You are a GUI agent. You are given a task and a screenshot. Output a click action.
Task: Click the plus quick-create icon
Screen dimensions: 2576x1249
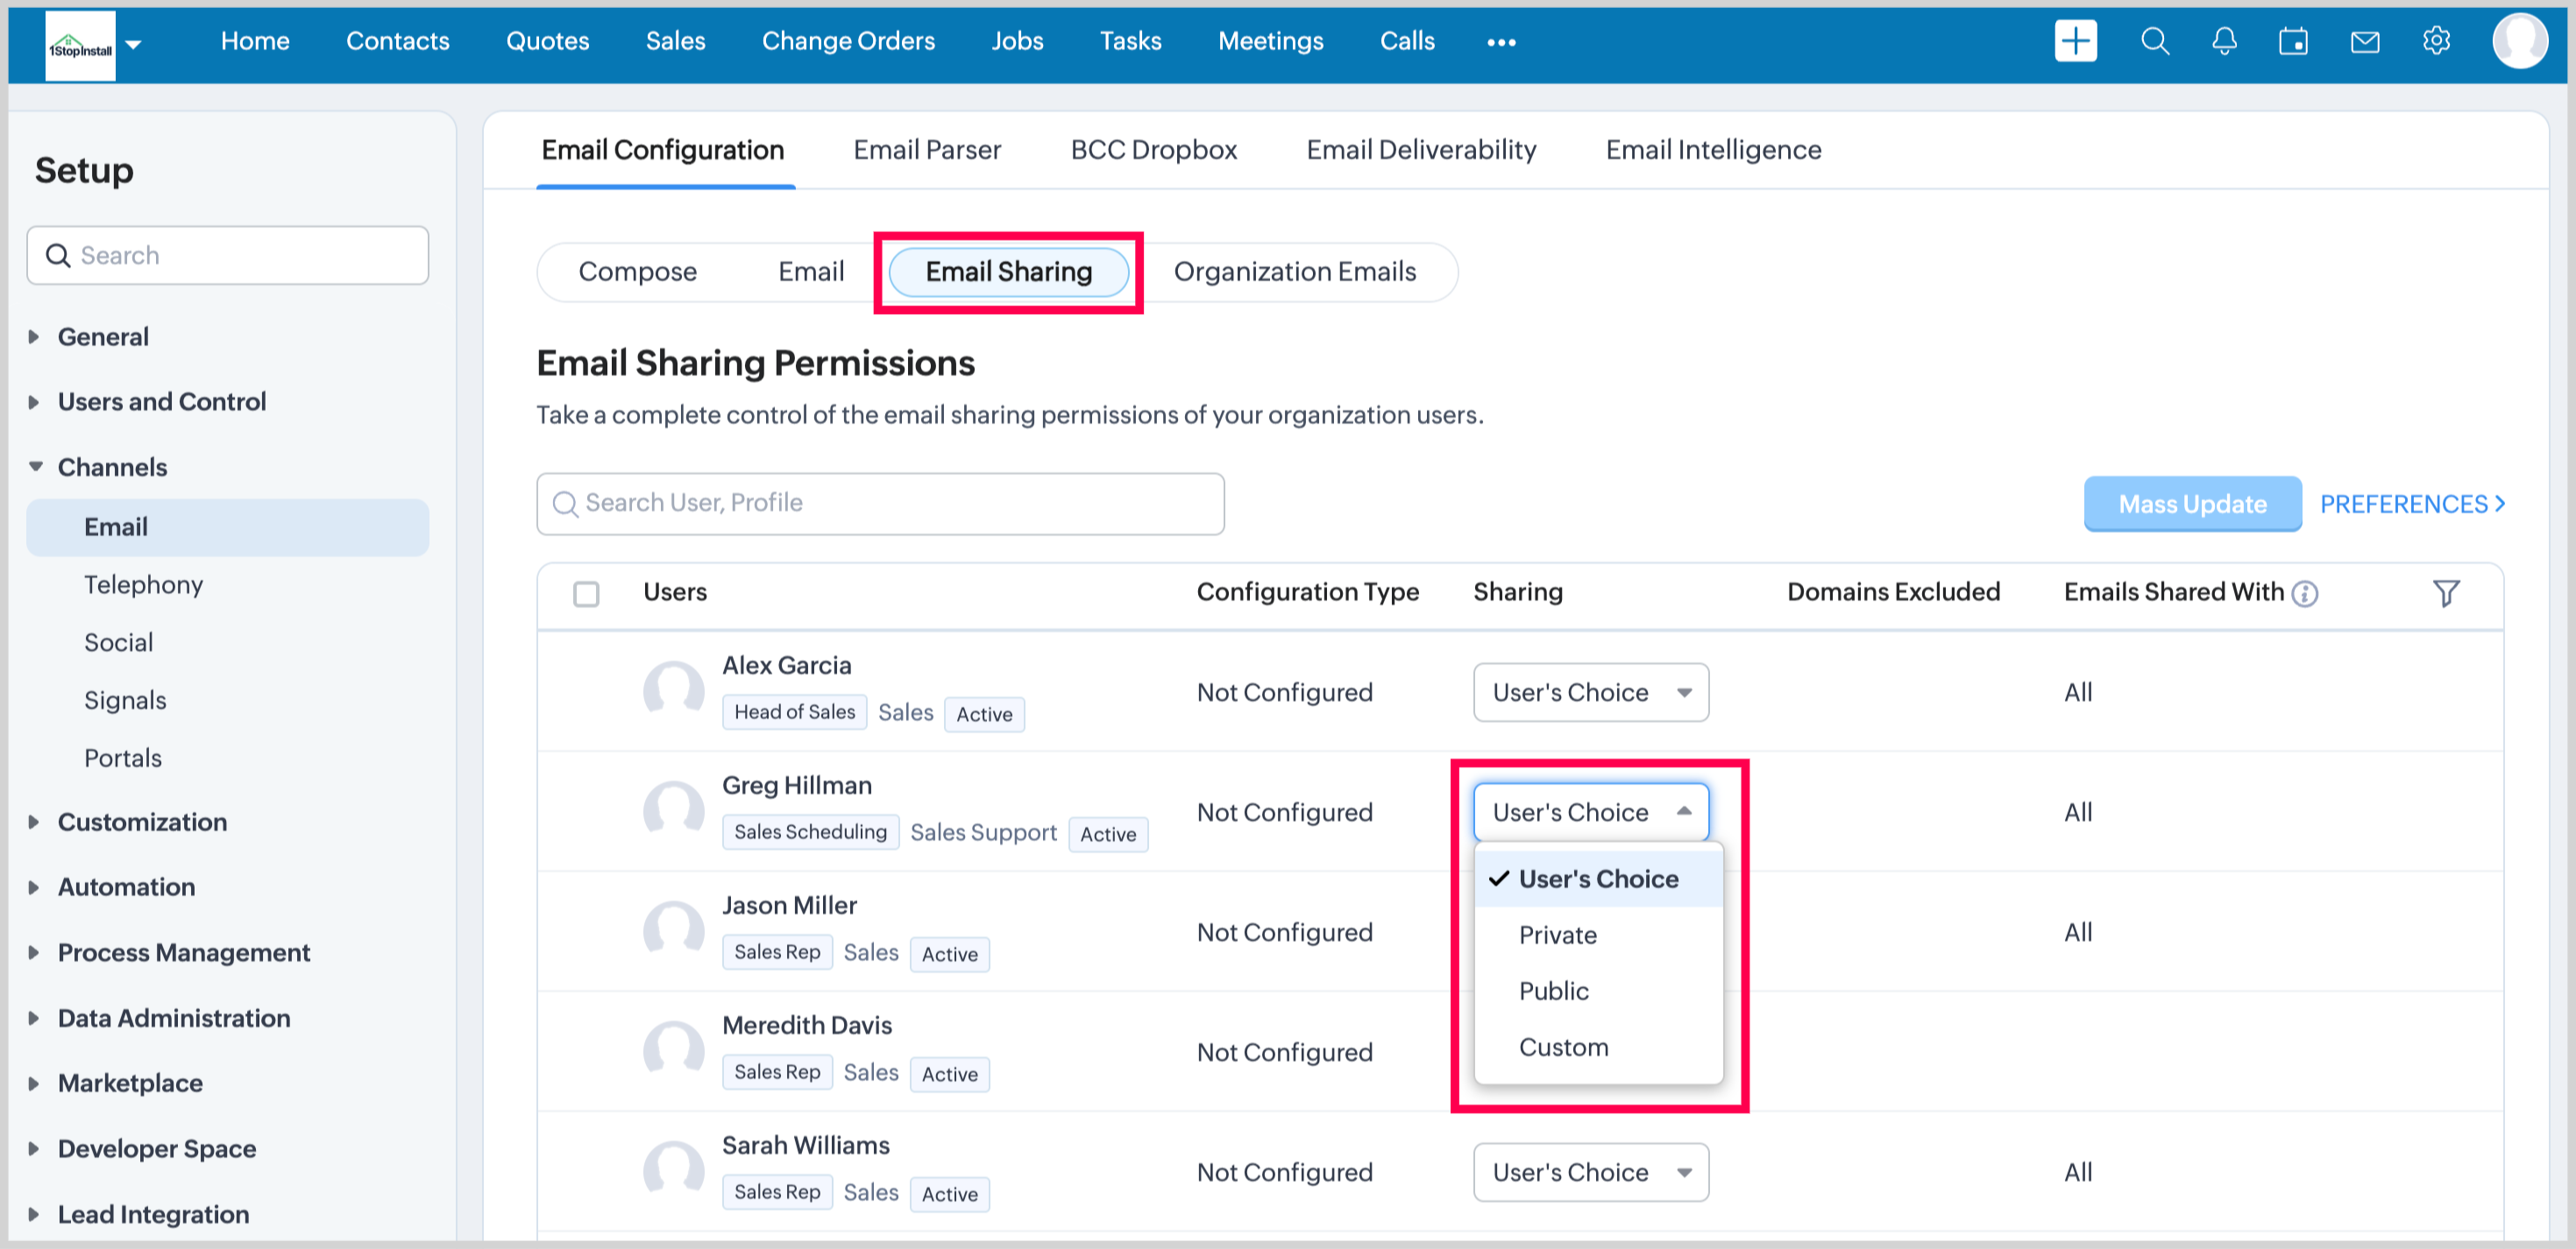point(2075,42)
